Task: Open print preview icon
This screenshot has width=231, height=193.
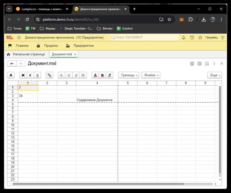Action: coord(207,64)
